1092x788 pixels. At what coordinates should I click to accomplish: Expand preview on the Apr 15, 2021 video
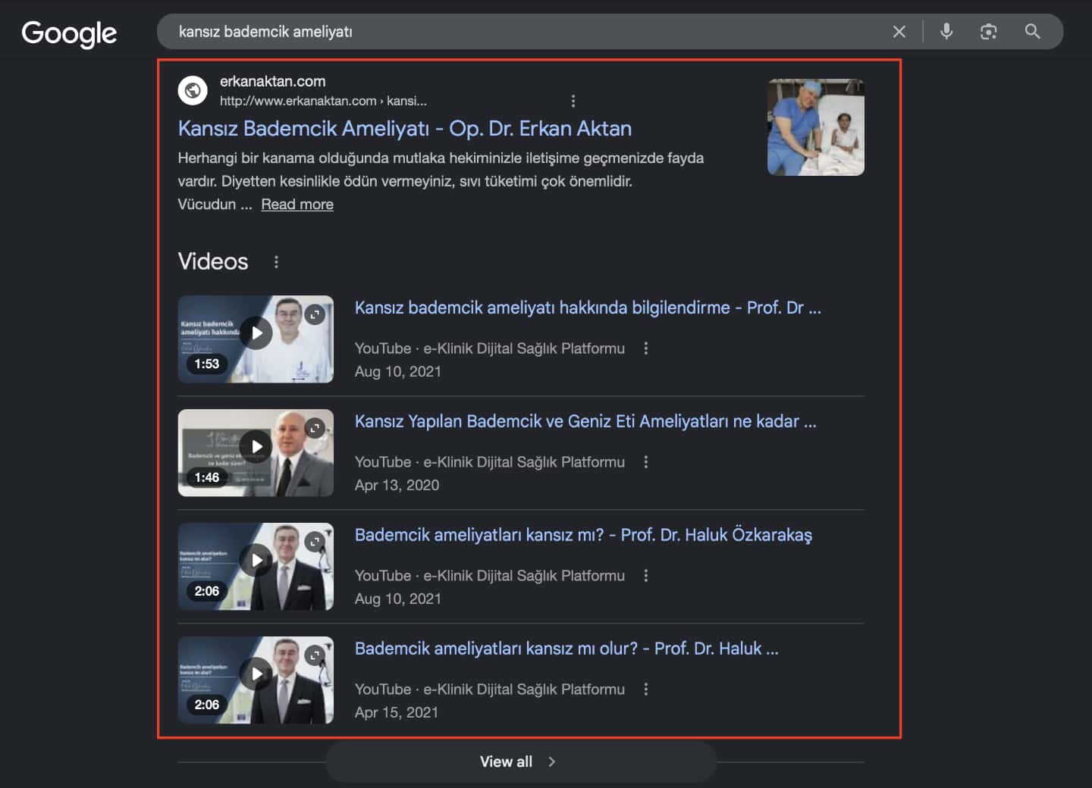point(315,655)
